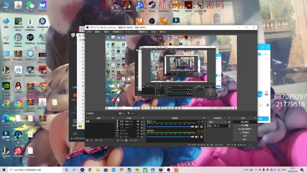The width and height of the screenshot is (307, 173).
Task: Move source down in the sources list
Action: coord(135,140)
